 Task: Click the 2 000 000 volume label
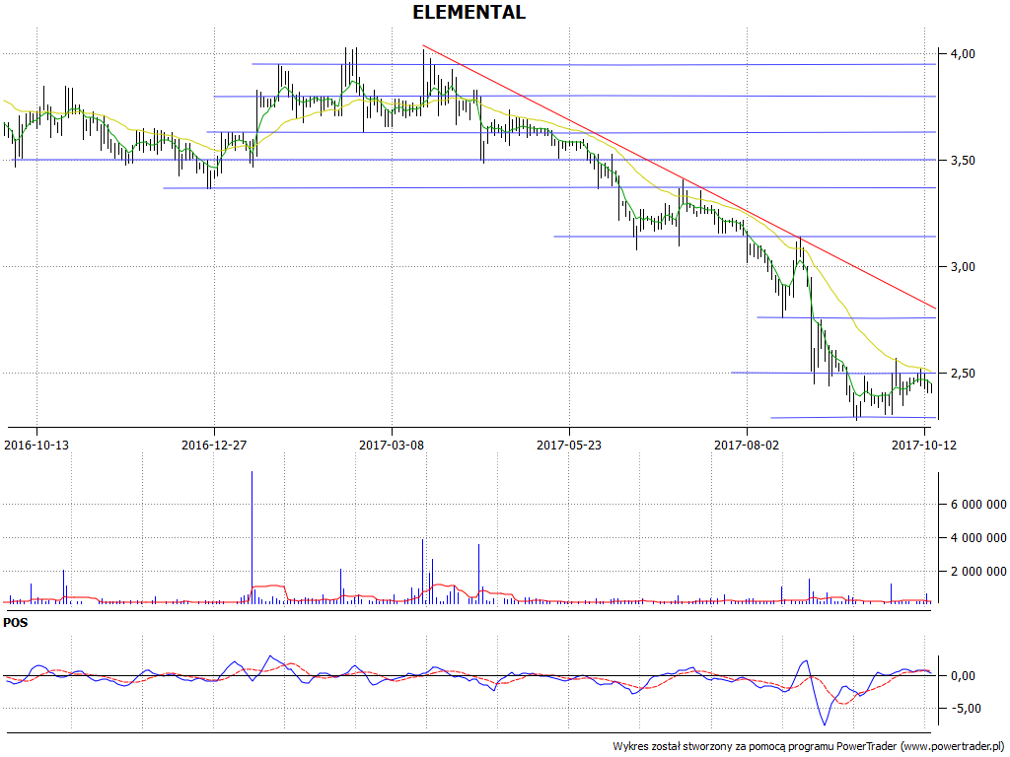[x=978, y=572]
